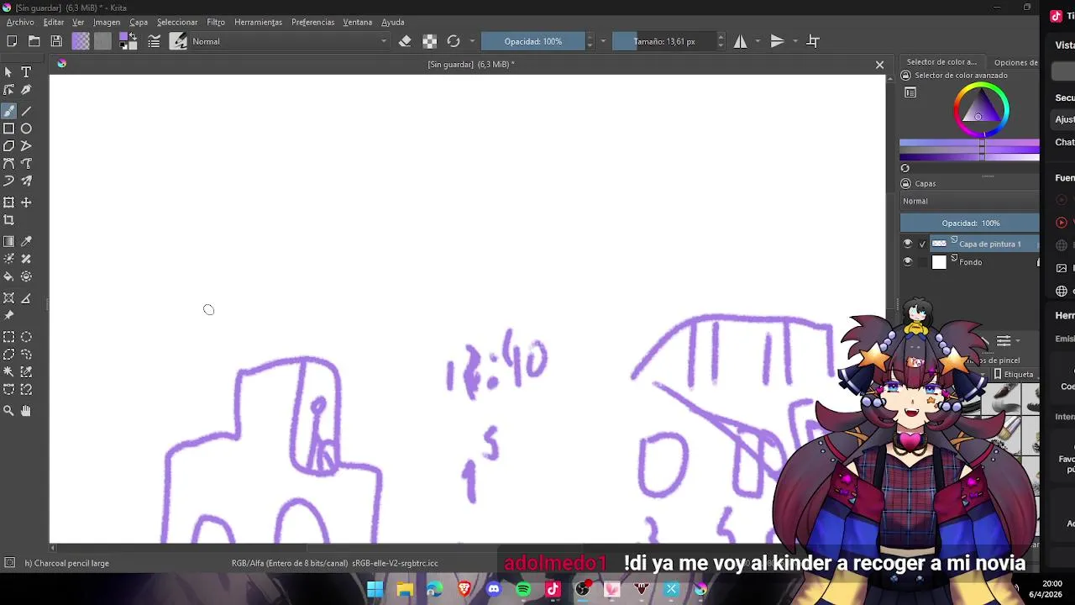This screenshot has width=1075, height=605.
Task: Expand the horizontal mirror options arrow
Action: pyautogui.click(x=758, y=41)
